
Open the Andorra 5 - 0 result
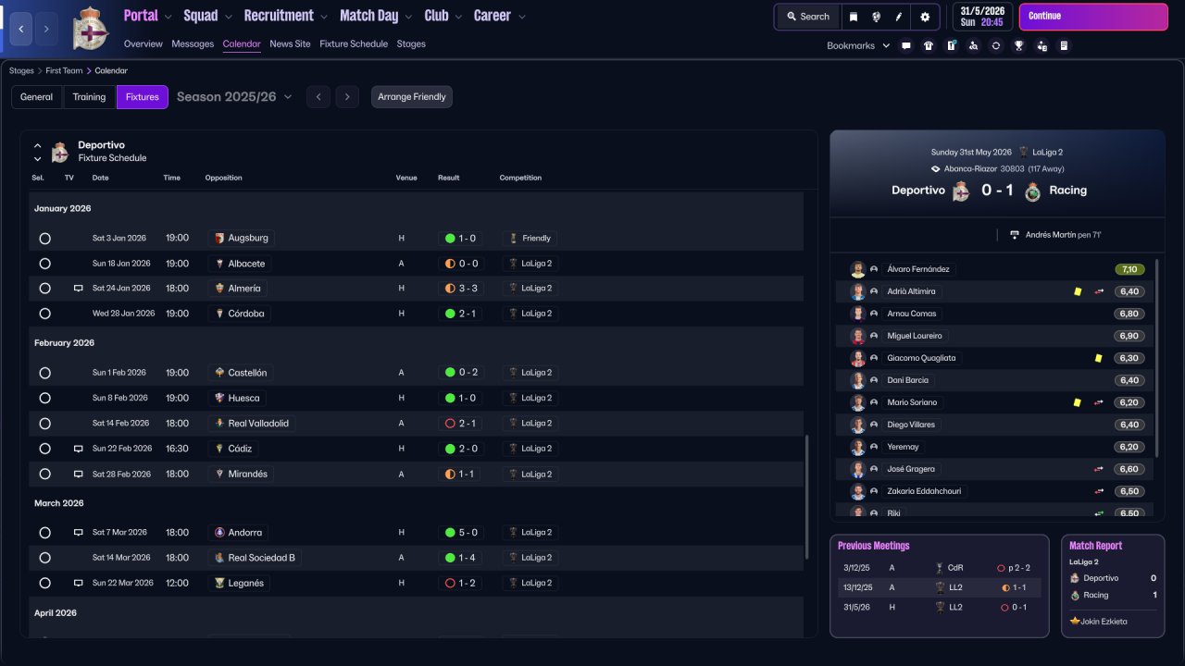(x=461, y=533)
